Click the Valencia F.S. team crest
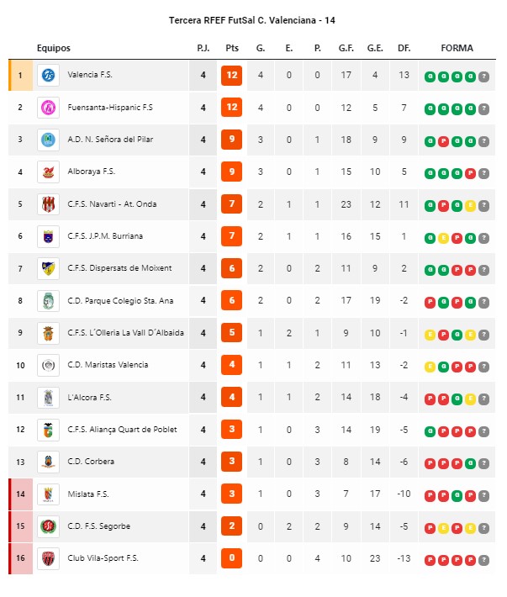 pos(48,75)
